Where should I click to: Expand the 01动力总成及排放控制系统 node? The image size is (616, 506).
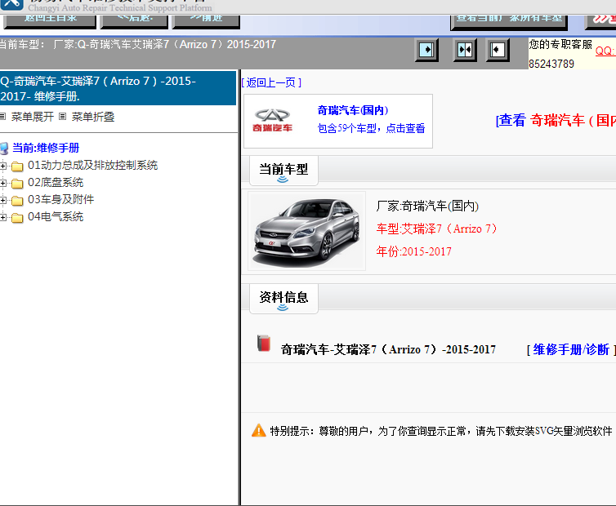pos(3,166)
